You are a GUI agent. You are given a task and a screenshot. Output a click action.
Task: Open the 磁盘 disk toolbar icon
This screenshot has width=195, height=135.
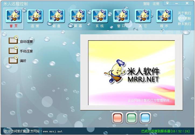point(57,18)
